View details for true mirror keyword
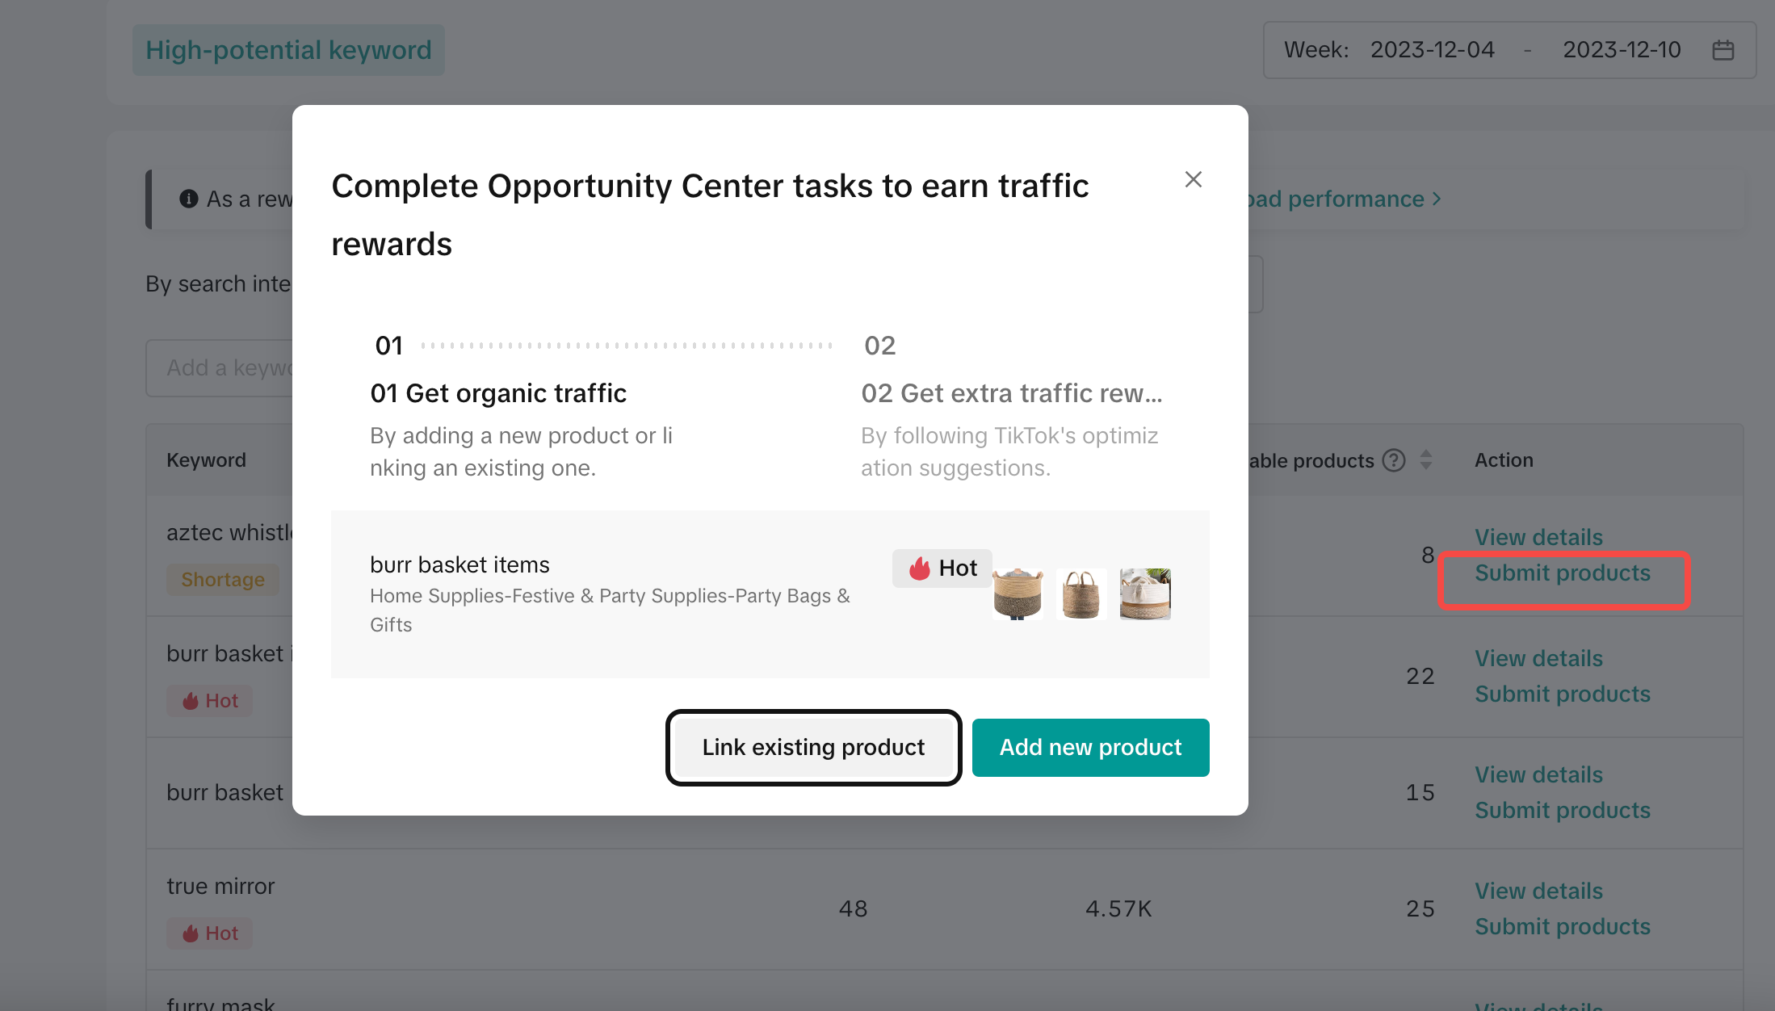 coord(1538,891)
